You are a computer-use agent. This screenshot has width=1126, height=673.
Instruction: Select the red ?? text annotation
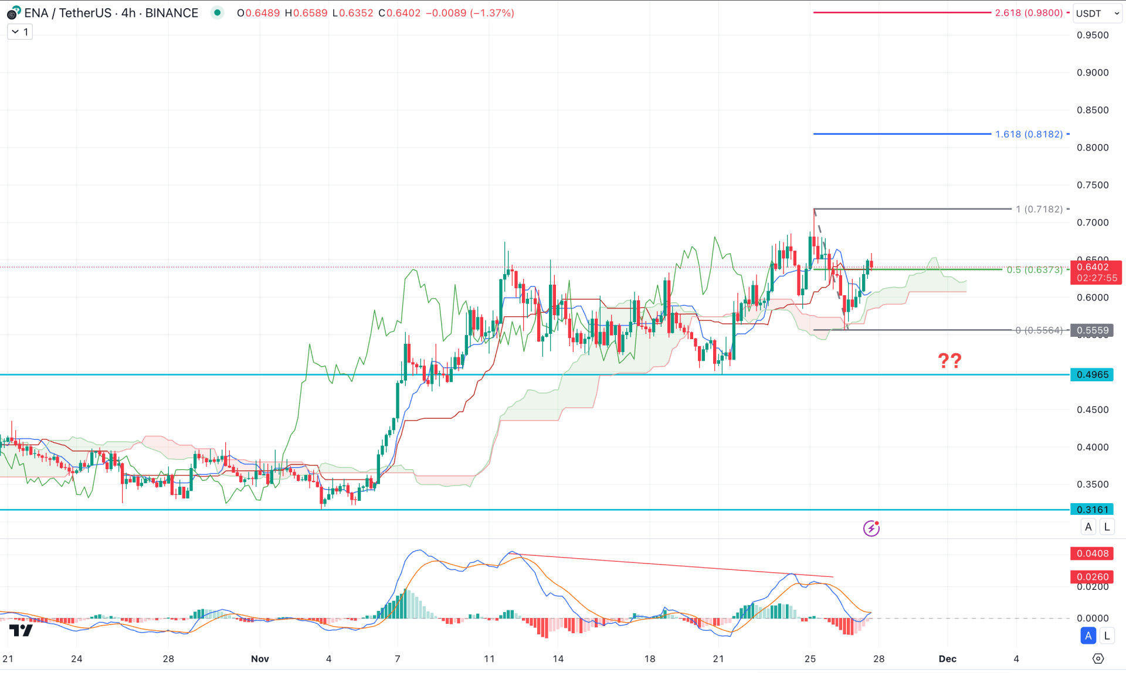click(949, 360)
